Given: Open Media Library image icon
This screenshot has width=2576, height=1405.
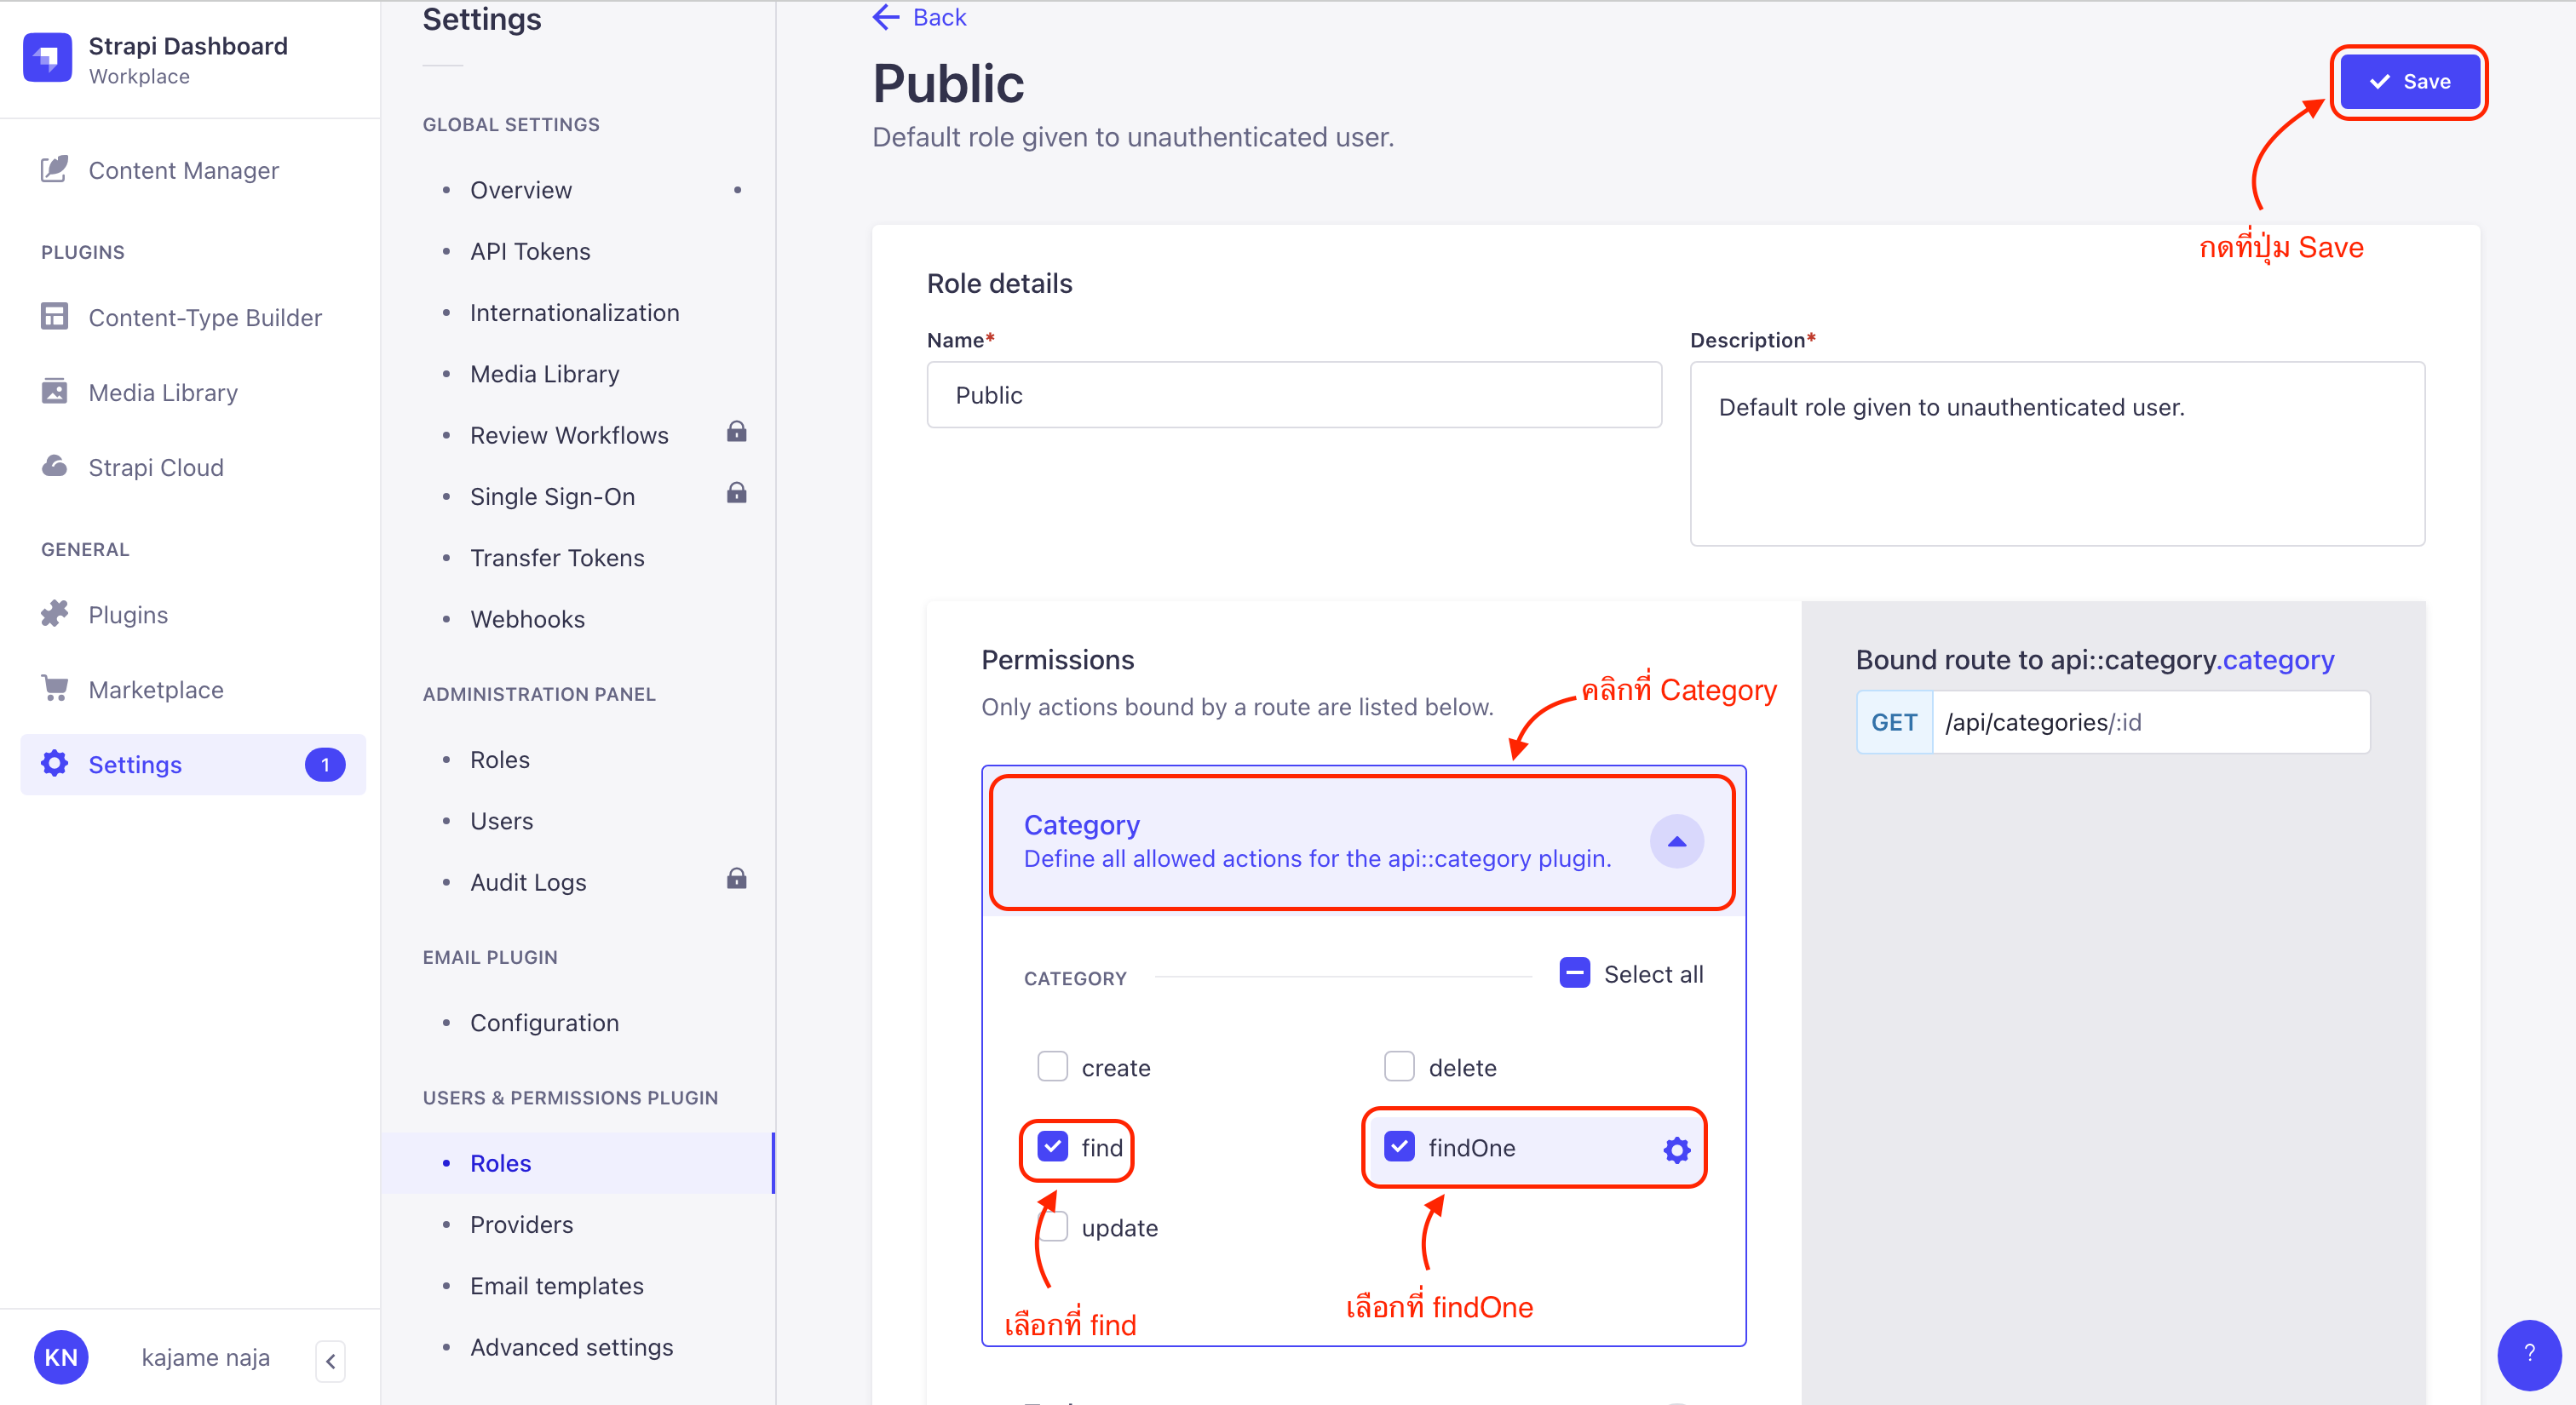Looking at the screenshot, I should tap(54, 391).
